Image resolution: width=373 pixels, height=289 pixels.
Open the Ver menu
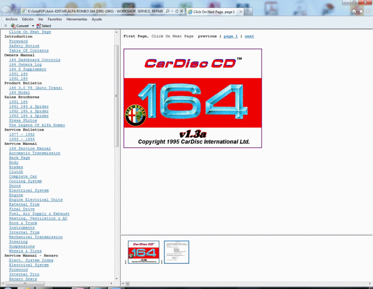41,19
